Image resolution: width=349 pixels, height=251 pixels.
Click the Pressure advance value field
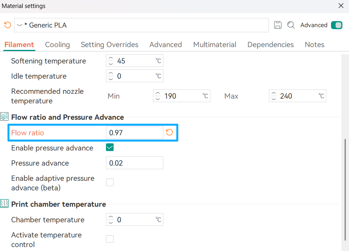134,163
